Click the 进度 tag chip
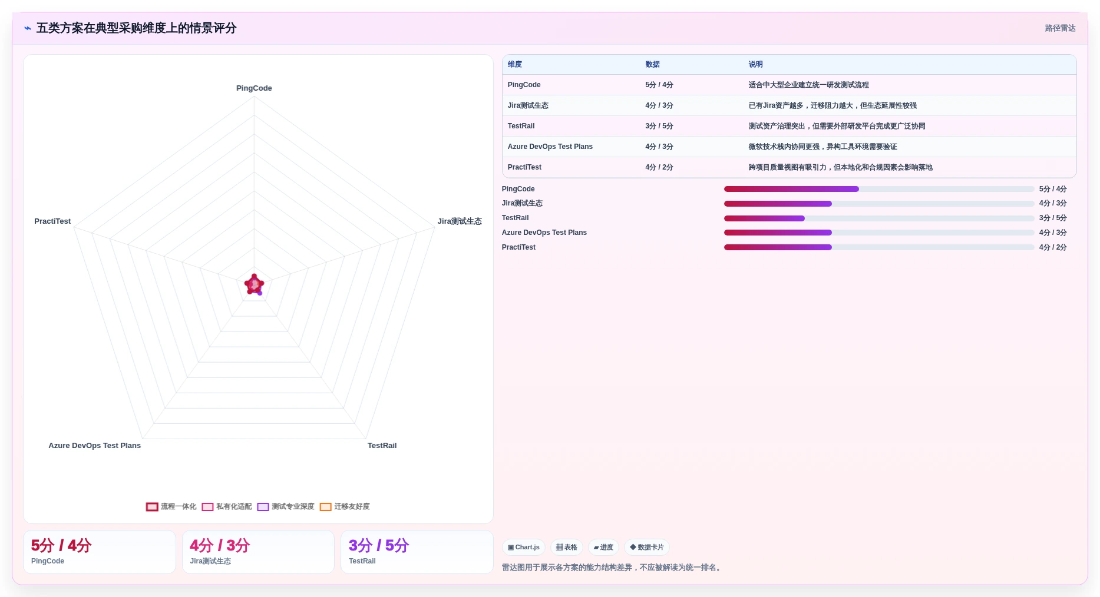This screenshot has height=597, width=1100. pyautogui.click(x=603, y=547)
